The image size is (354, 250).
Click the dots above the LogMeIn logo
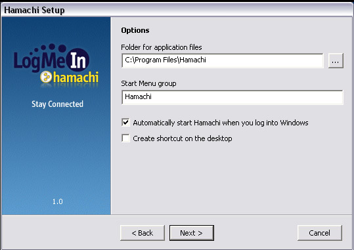[x=50, y=48]
